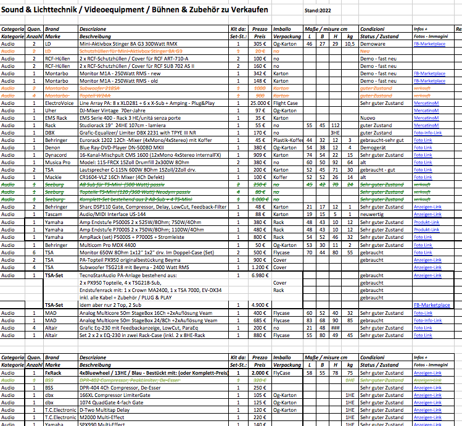This screenshot has width=462, height=426.
Task: Open FB-Marketplace link in LD Mini-Aktivbox row
Action: coord(429,44)
